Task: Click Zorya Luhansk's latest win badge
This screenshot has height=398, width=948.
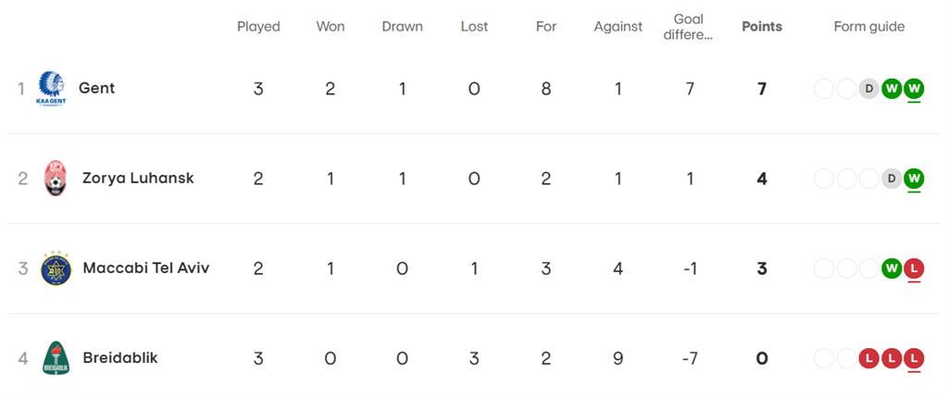Action: point(915,179)
